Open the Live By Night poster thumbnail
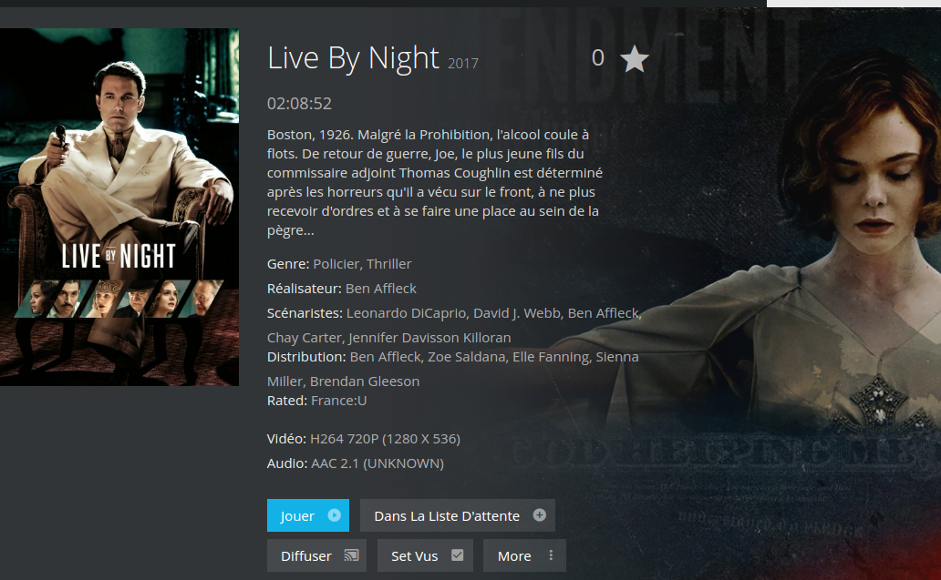Image resolution: width=941 pixels, height=580 pixels. (x=119, y=207)
